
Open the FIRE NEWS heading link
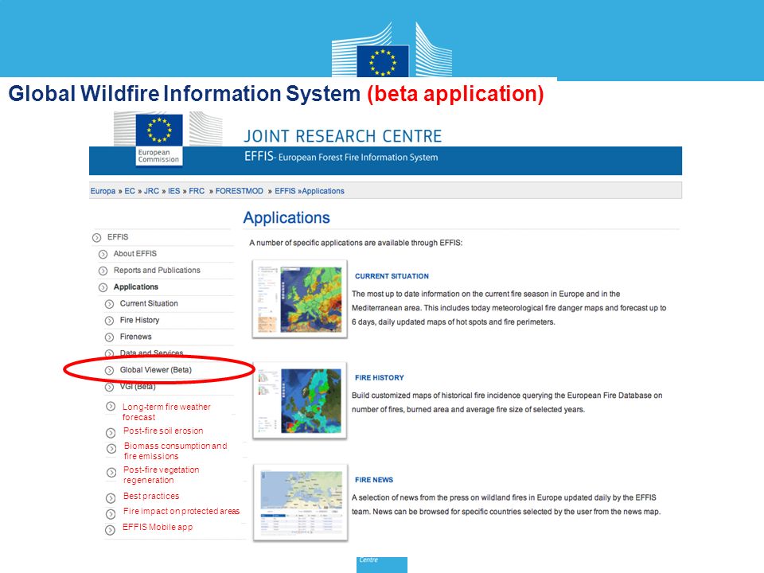[374, 480]
